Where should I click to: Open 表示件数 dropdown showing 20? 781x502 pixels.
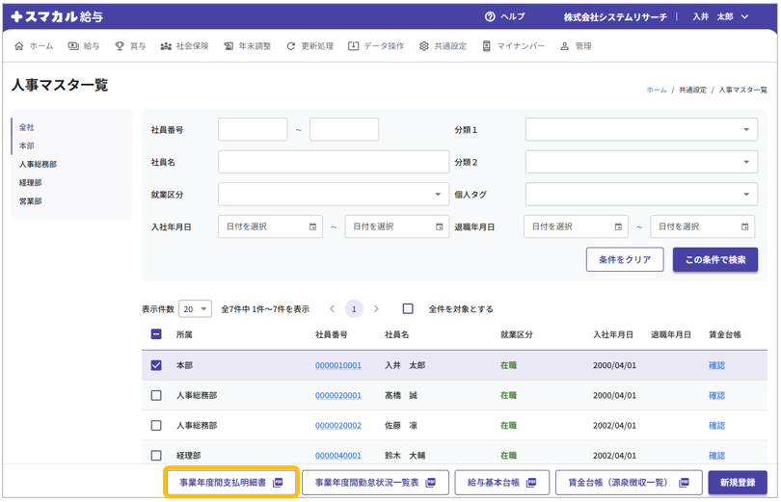click(195, 309)
